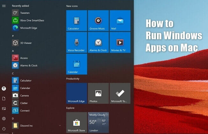208x134 pixels.
Task: Open Settings gear in Start sidebar
Action: [x=4, y=118]
